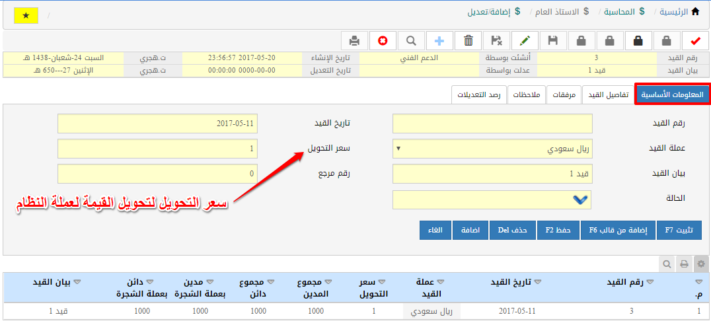711x321 pixels.
Task: Click the red circle cancel icon
Action: coord(383,41)
